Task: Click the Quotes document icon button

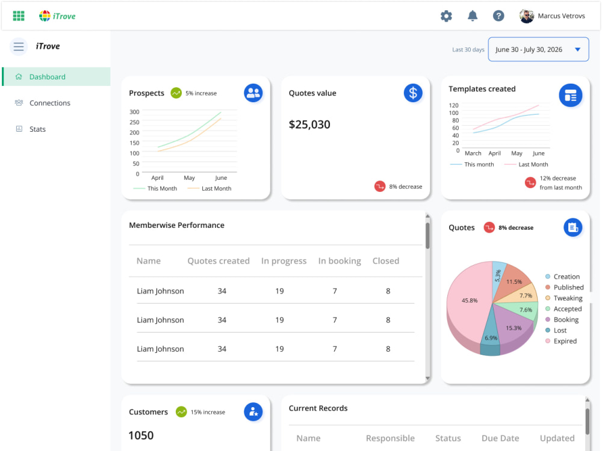Action: 573,227
